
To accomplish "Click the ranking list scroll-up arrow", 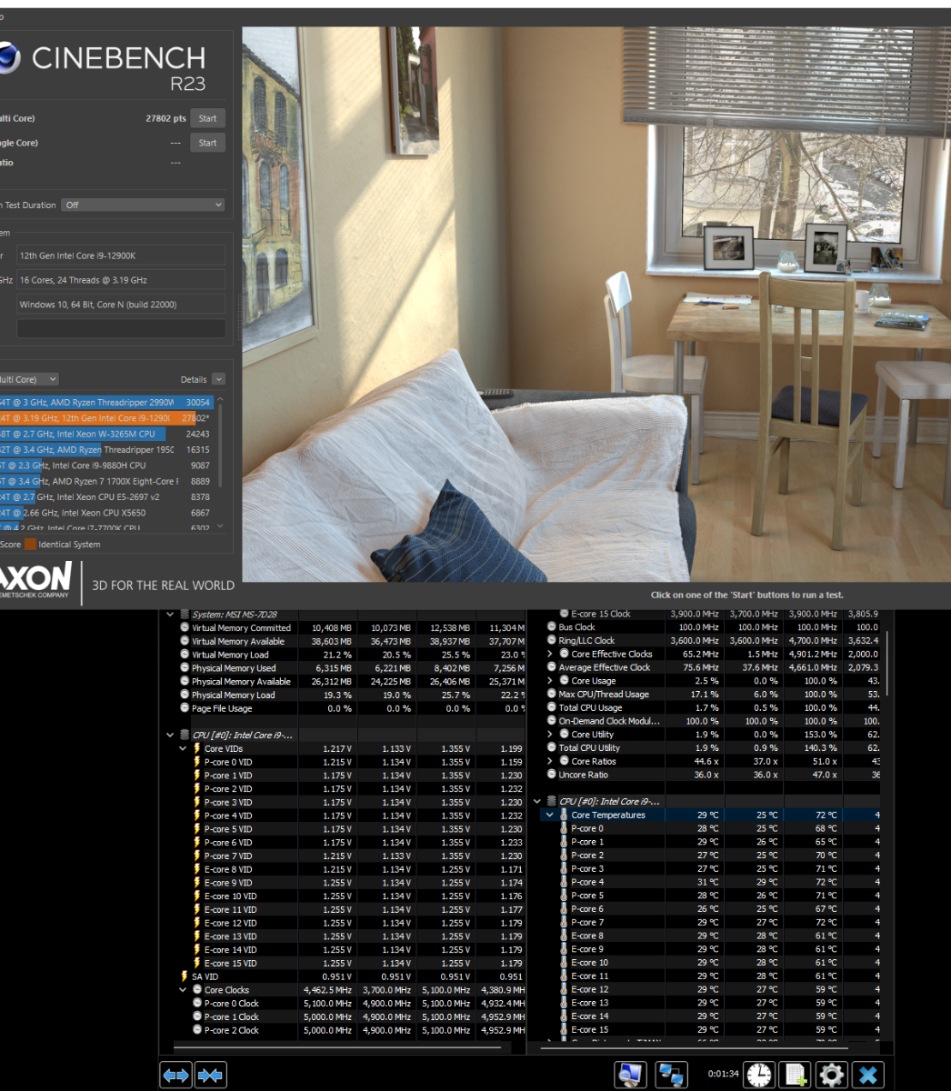I will [x=221, y=399].
